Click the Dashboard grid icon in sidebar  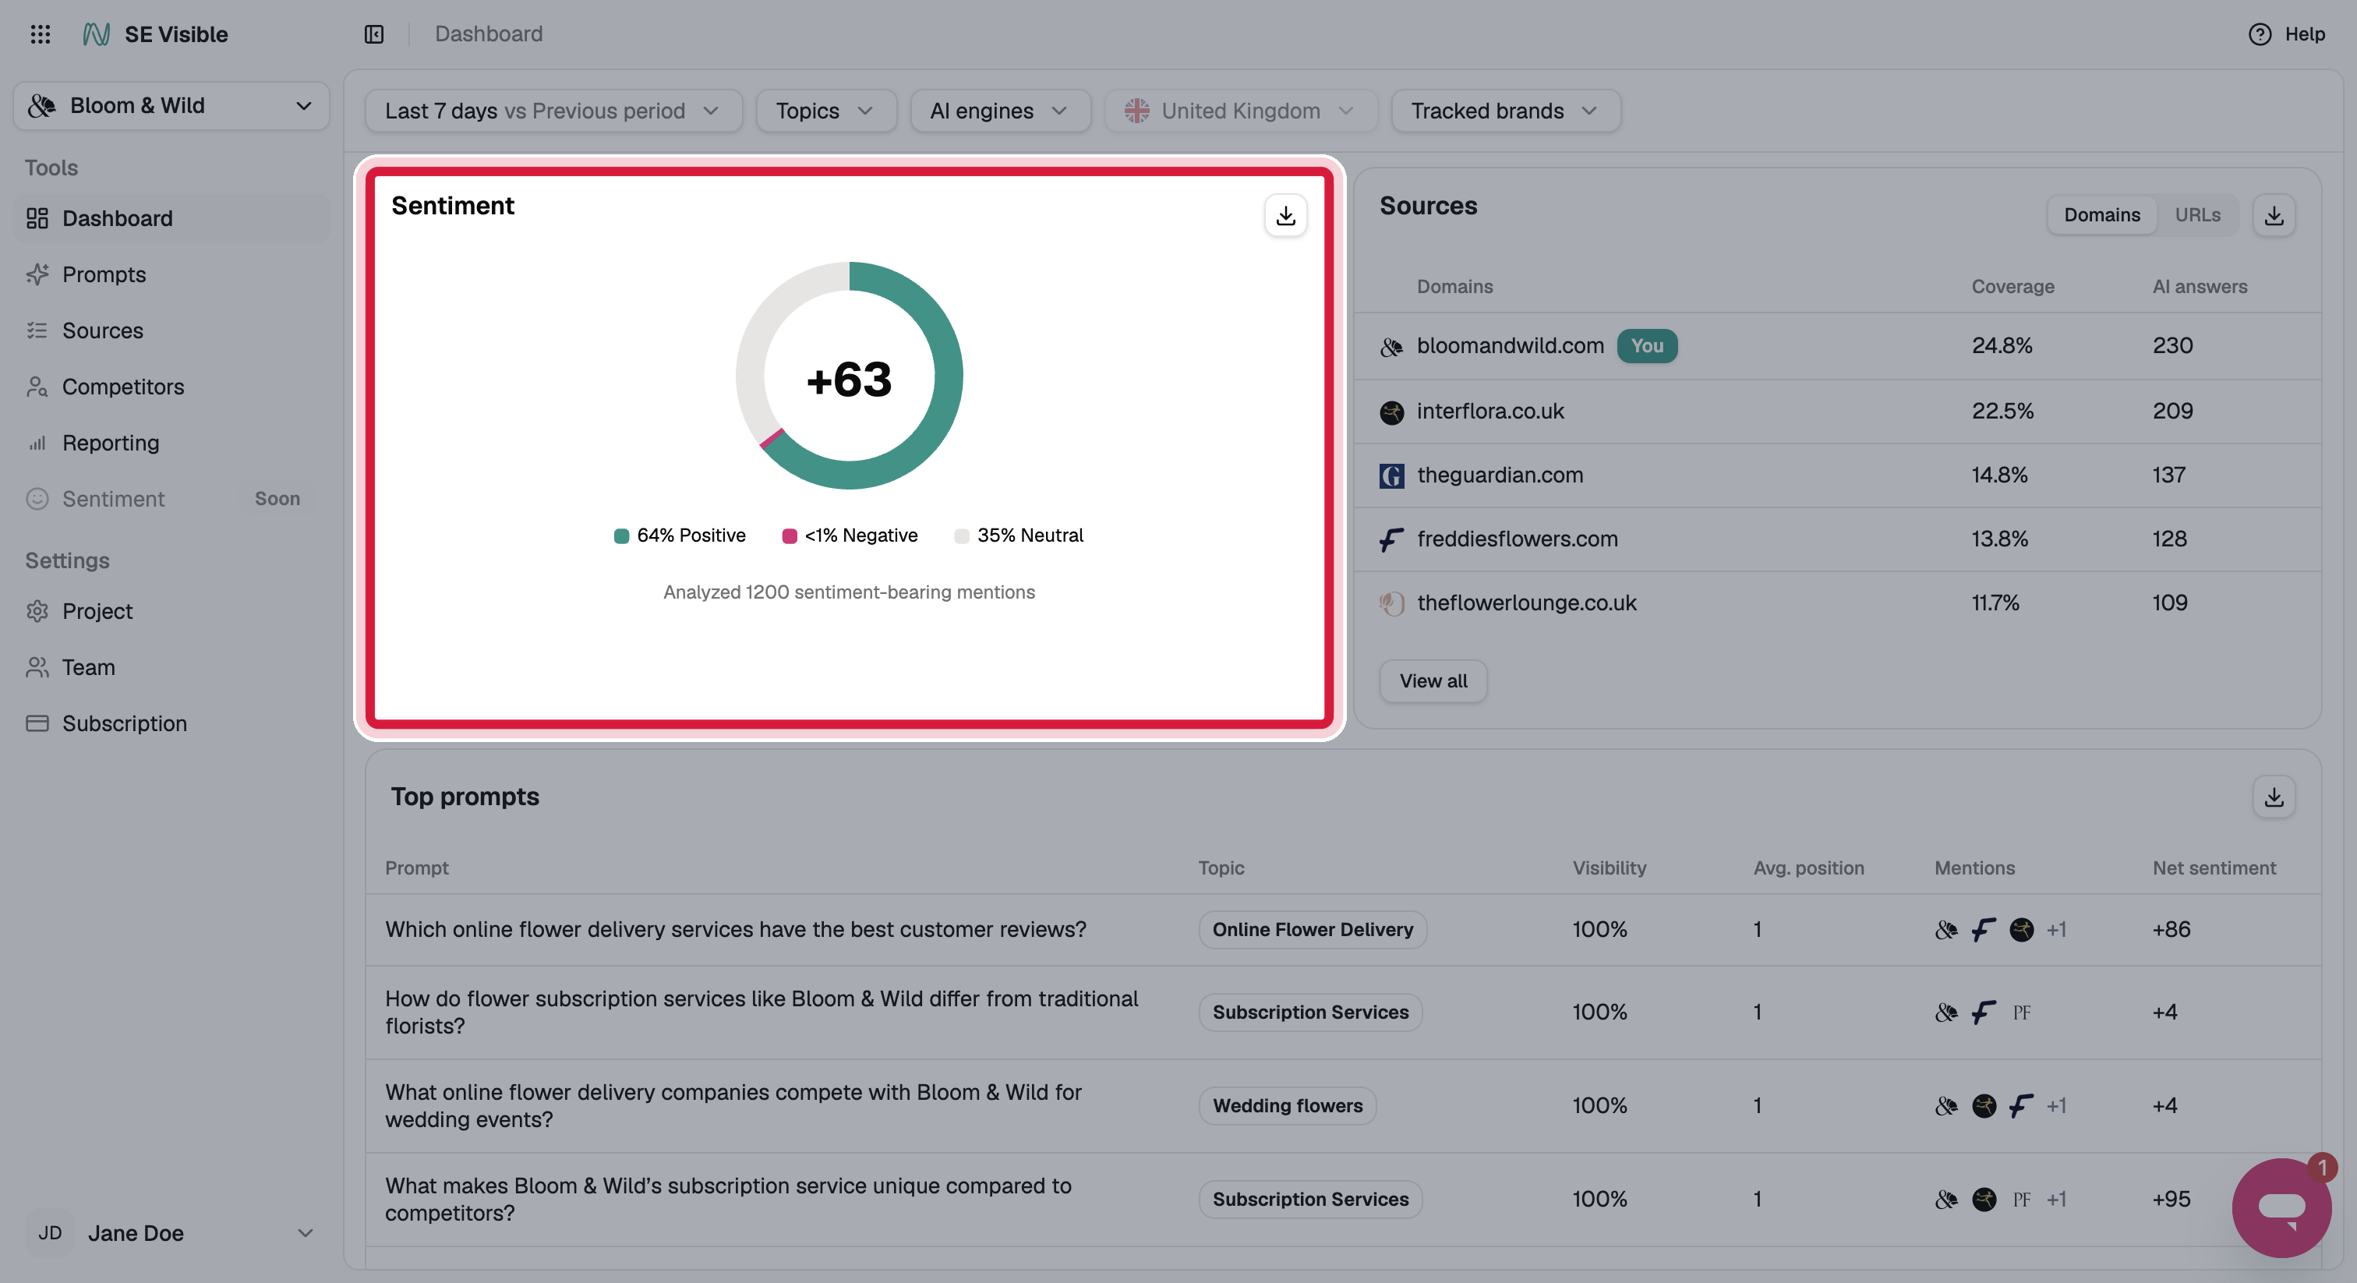[37, 217]
